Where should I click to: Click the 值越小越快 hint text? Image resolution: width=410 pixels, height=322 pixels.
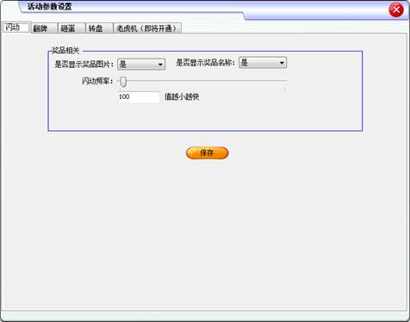(x=182, y=97)
